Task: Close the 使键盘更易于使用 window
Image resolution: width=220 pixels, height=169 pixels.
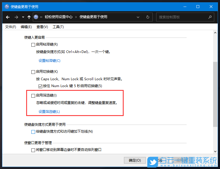Action: coord(211,7)
